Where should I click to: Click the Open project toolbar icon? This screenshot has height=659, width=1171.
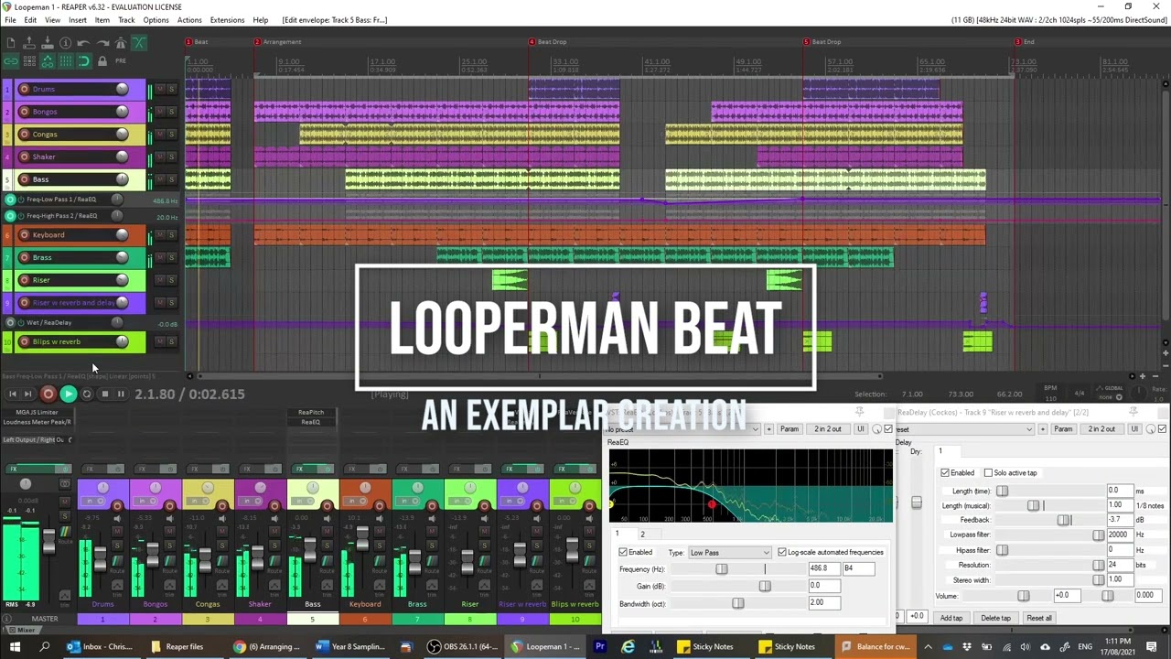(29, 43)
